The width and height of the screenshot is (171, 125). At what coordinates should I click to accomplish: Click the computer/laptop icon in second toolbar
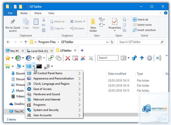click(18, 66)
